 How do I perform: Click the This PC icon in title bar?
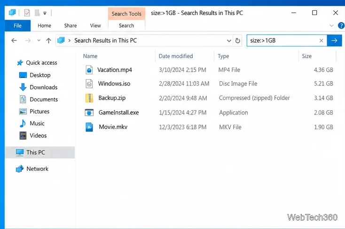coord(12,13)
